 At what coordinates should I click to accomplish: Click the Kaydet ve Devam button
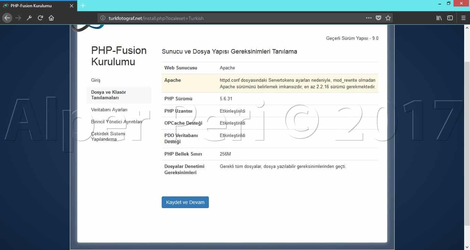point(185,202)
